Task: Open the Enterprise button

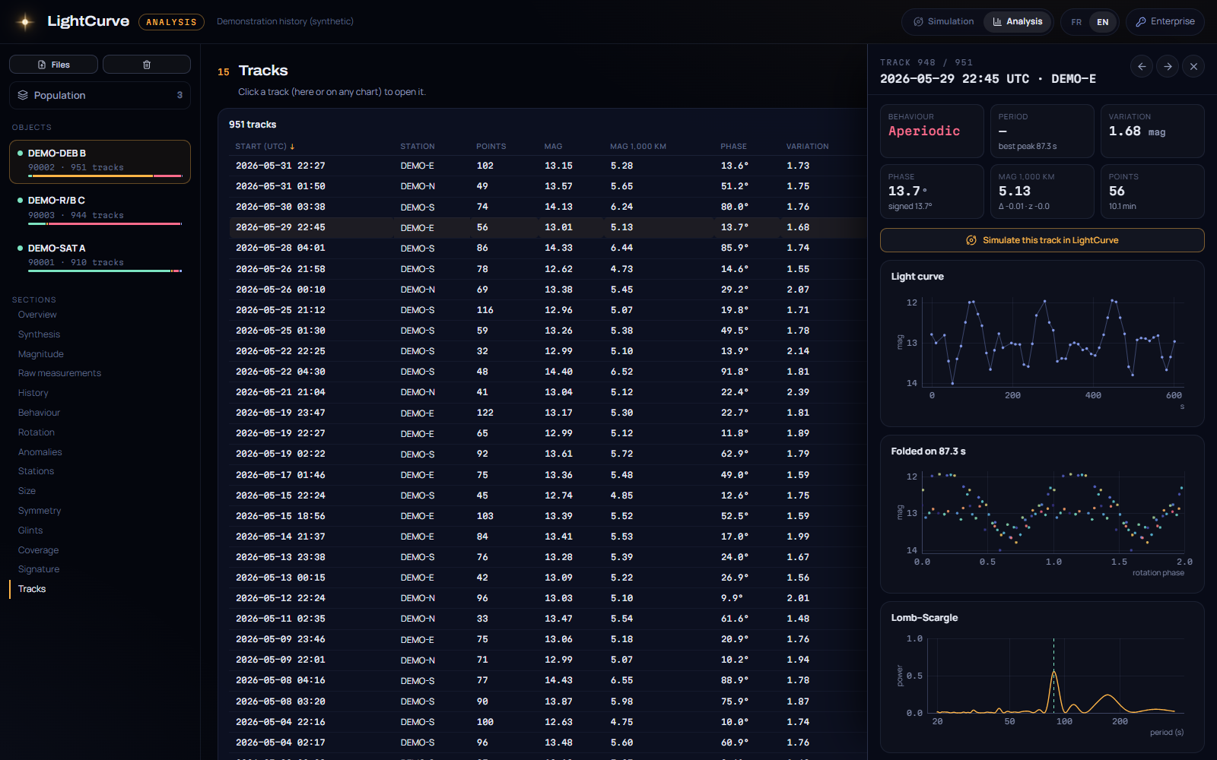Action: [1165, 22]
